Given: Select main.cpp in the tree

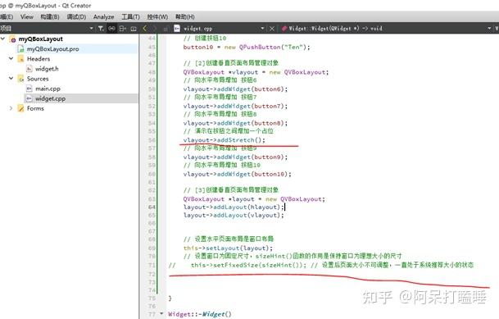Looking at the screenshot, I should click(48, 89).
